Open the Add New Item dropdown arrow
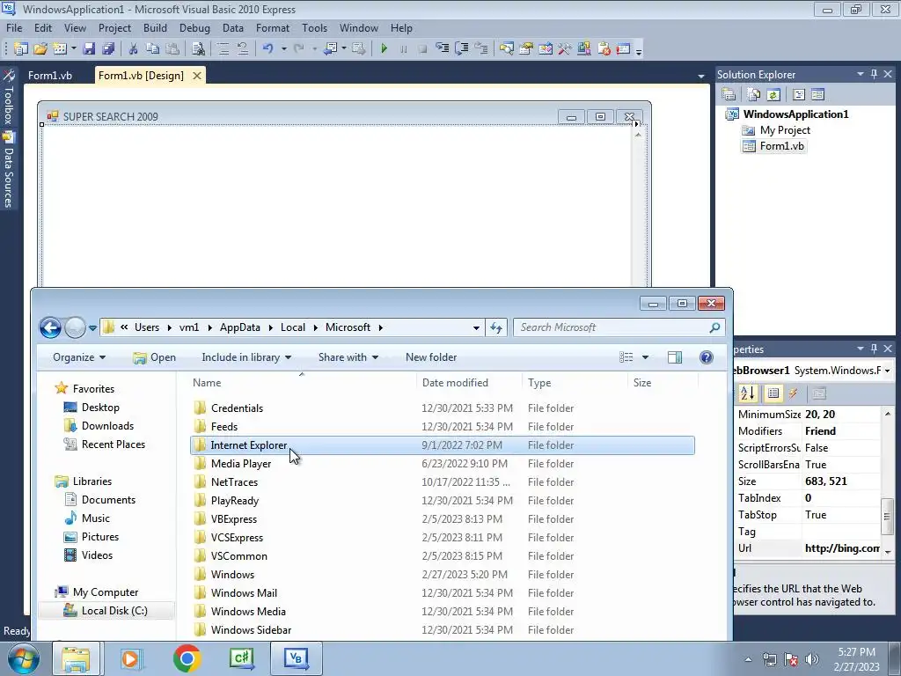This screenshot has height=676, width=901. pos(74,49)
